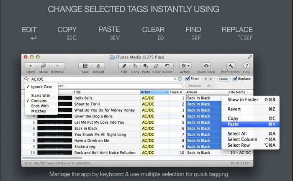Image resolution: width=293 pixels, height=181 pixels.
Task: Click the iTunes Media folder title icon
Action: coord(112,57)
